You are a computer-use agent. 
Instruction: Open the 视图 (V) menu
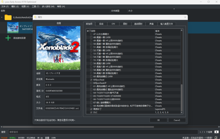tap(25, 6)
